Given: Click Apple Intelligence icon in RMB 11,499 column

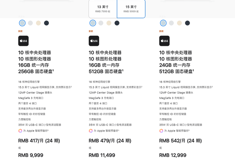Looking at the screenshot, I should pos(91,131).
